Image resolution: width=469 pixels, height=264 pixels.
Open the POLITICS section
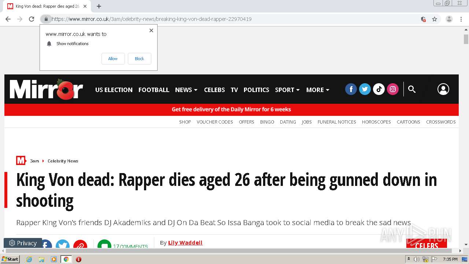coord(256,90)
